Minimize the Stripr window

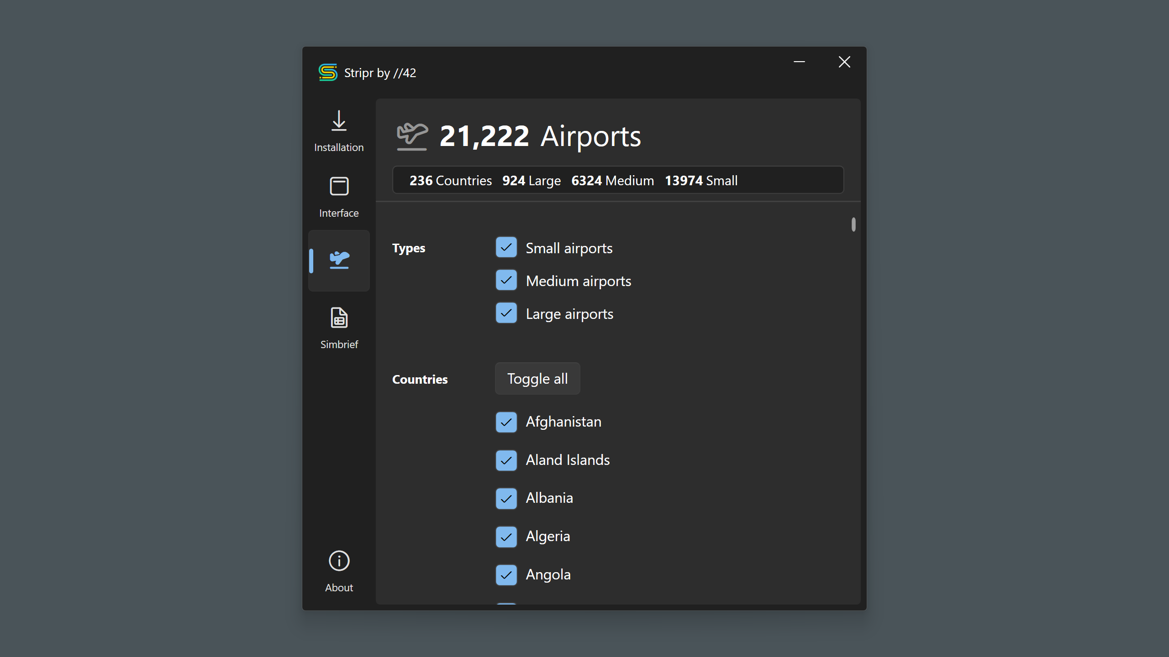(799, 62)
